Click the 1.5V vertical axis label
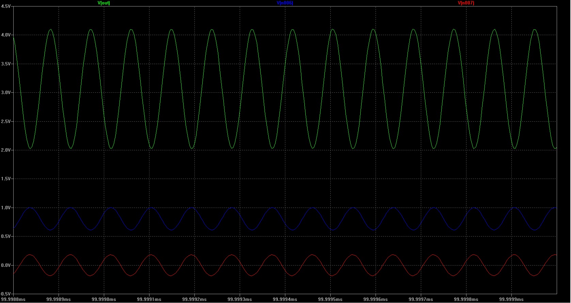The image size is (571, 303). click(x=6, y=179)
